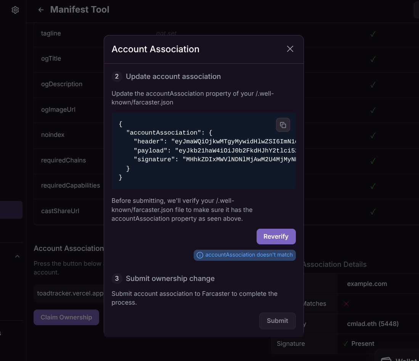
Task: Click the green check in the tagline row
Action: 373,34
